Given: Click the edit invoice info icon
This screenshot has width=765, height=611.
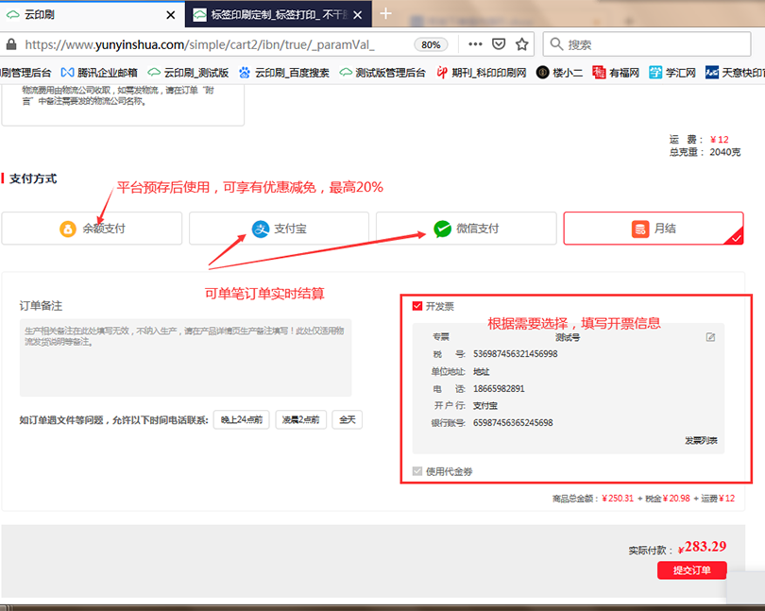Looking at the screenshot, I should (710, 337).
